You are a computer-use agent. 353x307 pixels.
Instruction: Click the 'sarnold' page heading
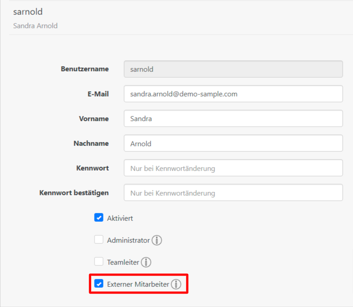click(x=28, y=12)
